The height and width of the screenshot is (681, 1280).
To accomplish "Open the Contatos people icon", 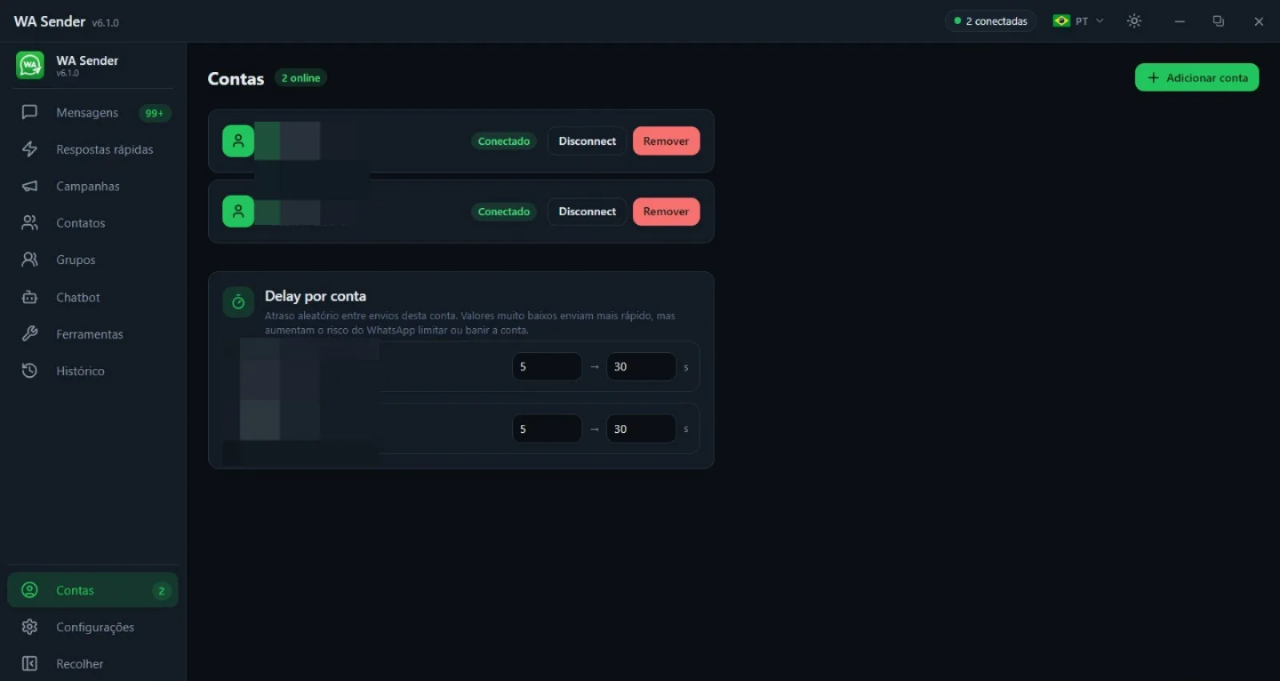I will pyautogui.click(x=30, y=222).
